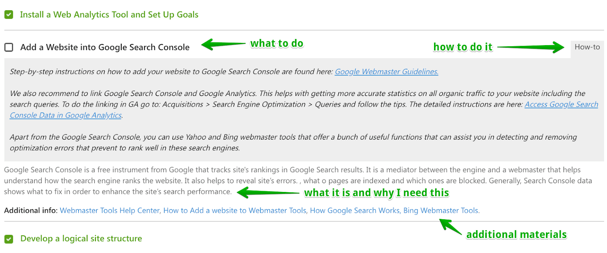Check the Add a Website into Google Search Console box

coord(9,47)
